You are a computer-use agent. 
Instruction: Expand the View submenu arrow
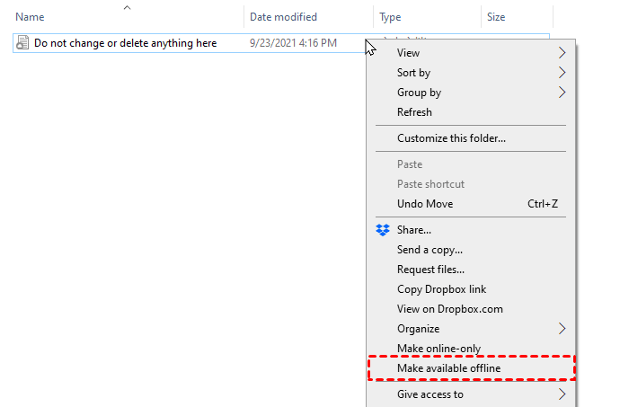[562, 53]
